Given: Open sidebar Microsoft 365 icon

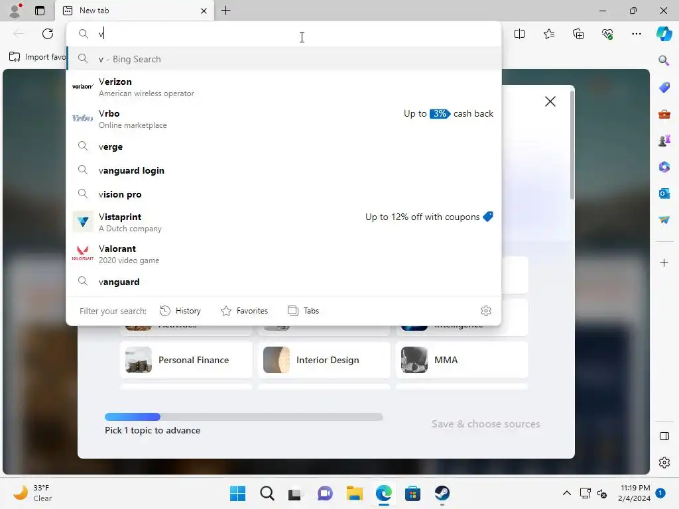Looking at the screenshot, I should (664, 166).
